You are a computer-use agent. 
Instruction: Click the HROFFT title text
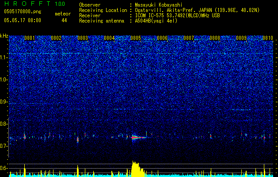pos(27,4)
